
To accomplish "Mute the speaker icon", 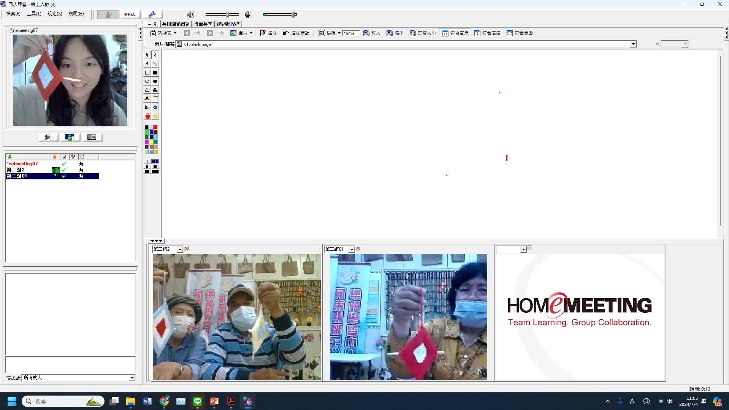I will (x=190, y=14).
